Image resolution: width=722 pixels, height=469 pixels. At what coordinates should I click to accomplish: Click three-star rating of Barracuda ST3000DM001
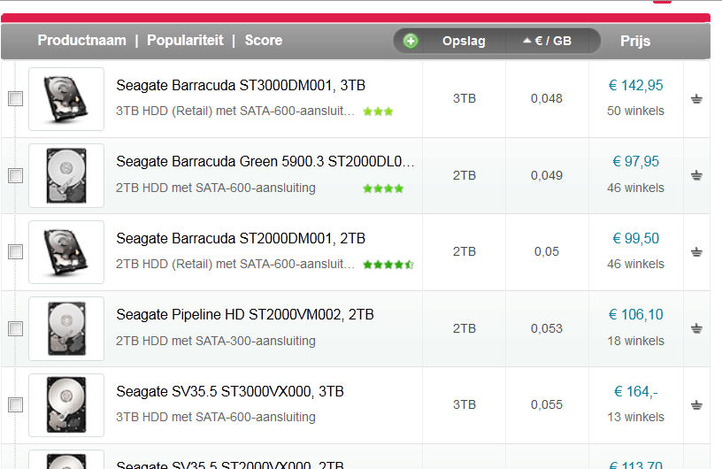pos(378,111)
